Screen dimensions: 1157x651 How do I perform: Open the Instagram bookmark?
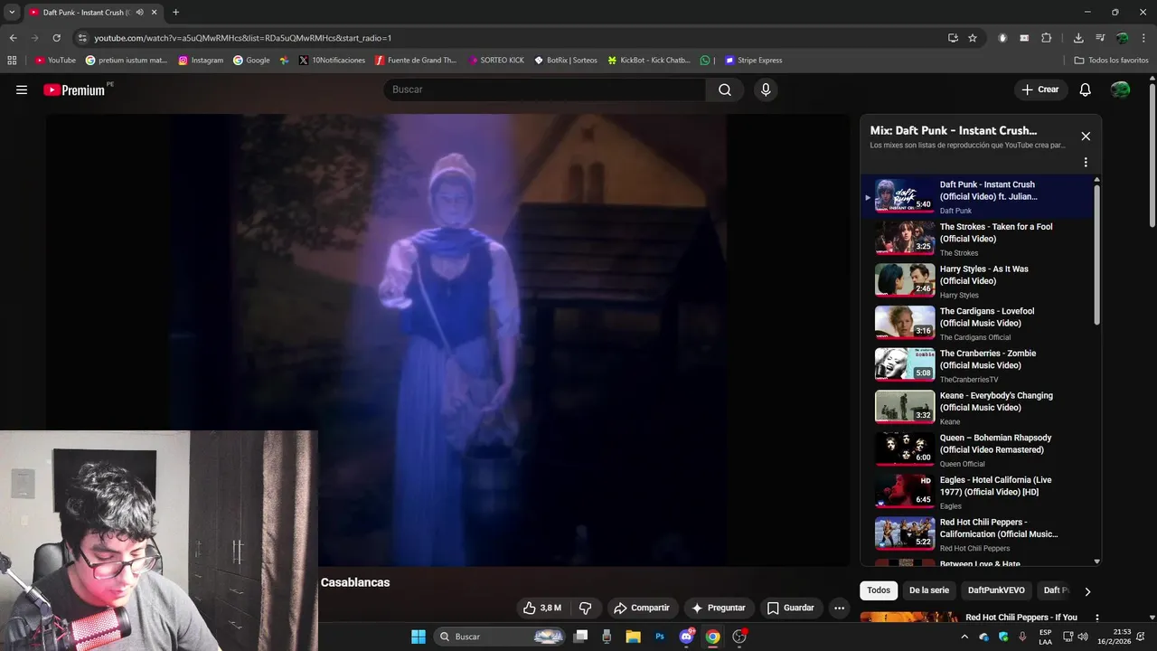[201, 61]
